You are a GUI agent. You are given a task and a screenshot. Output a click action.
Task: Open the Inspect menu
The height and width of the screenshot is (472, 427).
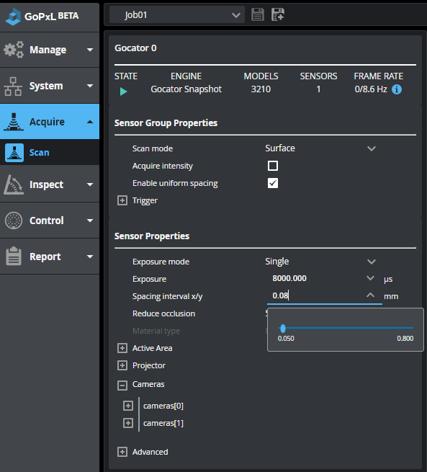50,184
